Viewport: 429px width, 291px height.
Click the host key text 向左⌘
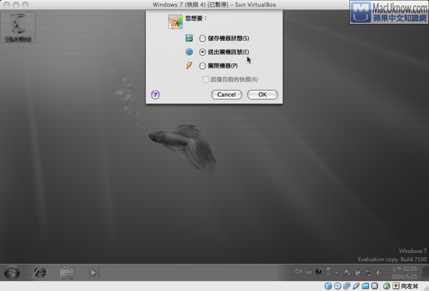pyautogui.click(x=409, y=286)
